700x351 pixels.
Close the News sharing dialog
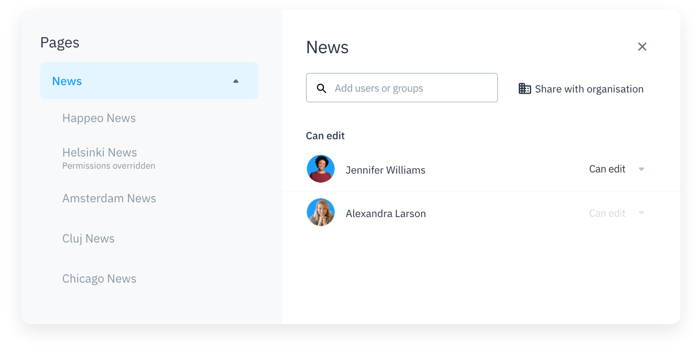pos(642,46)
